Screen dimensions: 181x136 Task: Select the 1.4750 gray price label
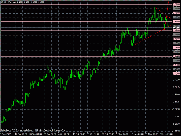pyautogui.click(x=176, y=26)
